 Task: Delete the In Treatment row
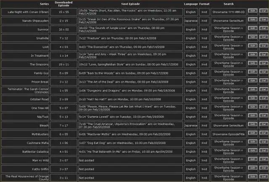[264, 55]
